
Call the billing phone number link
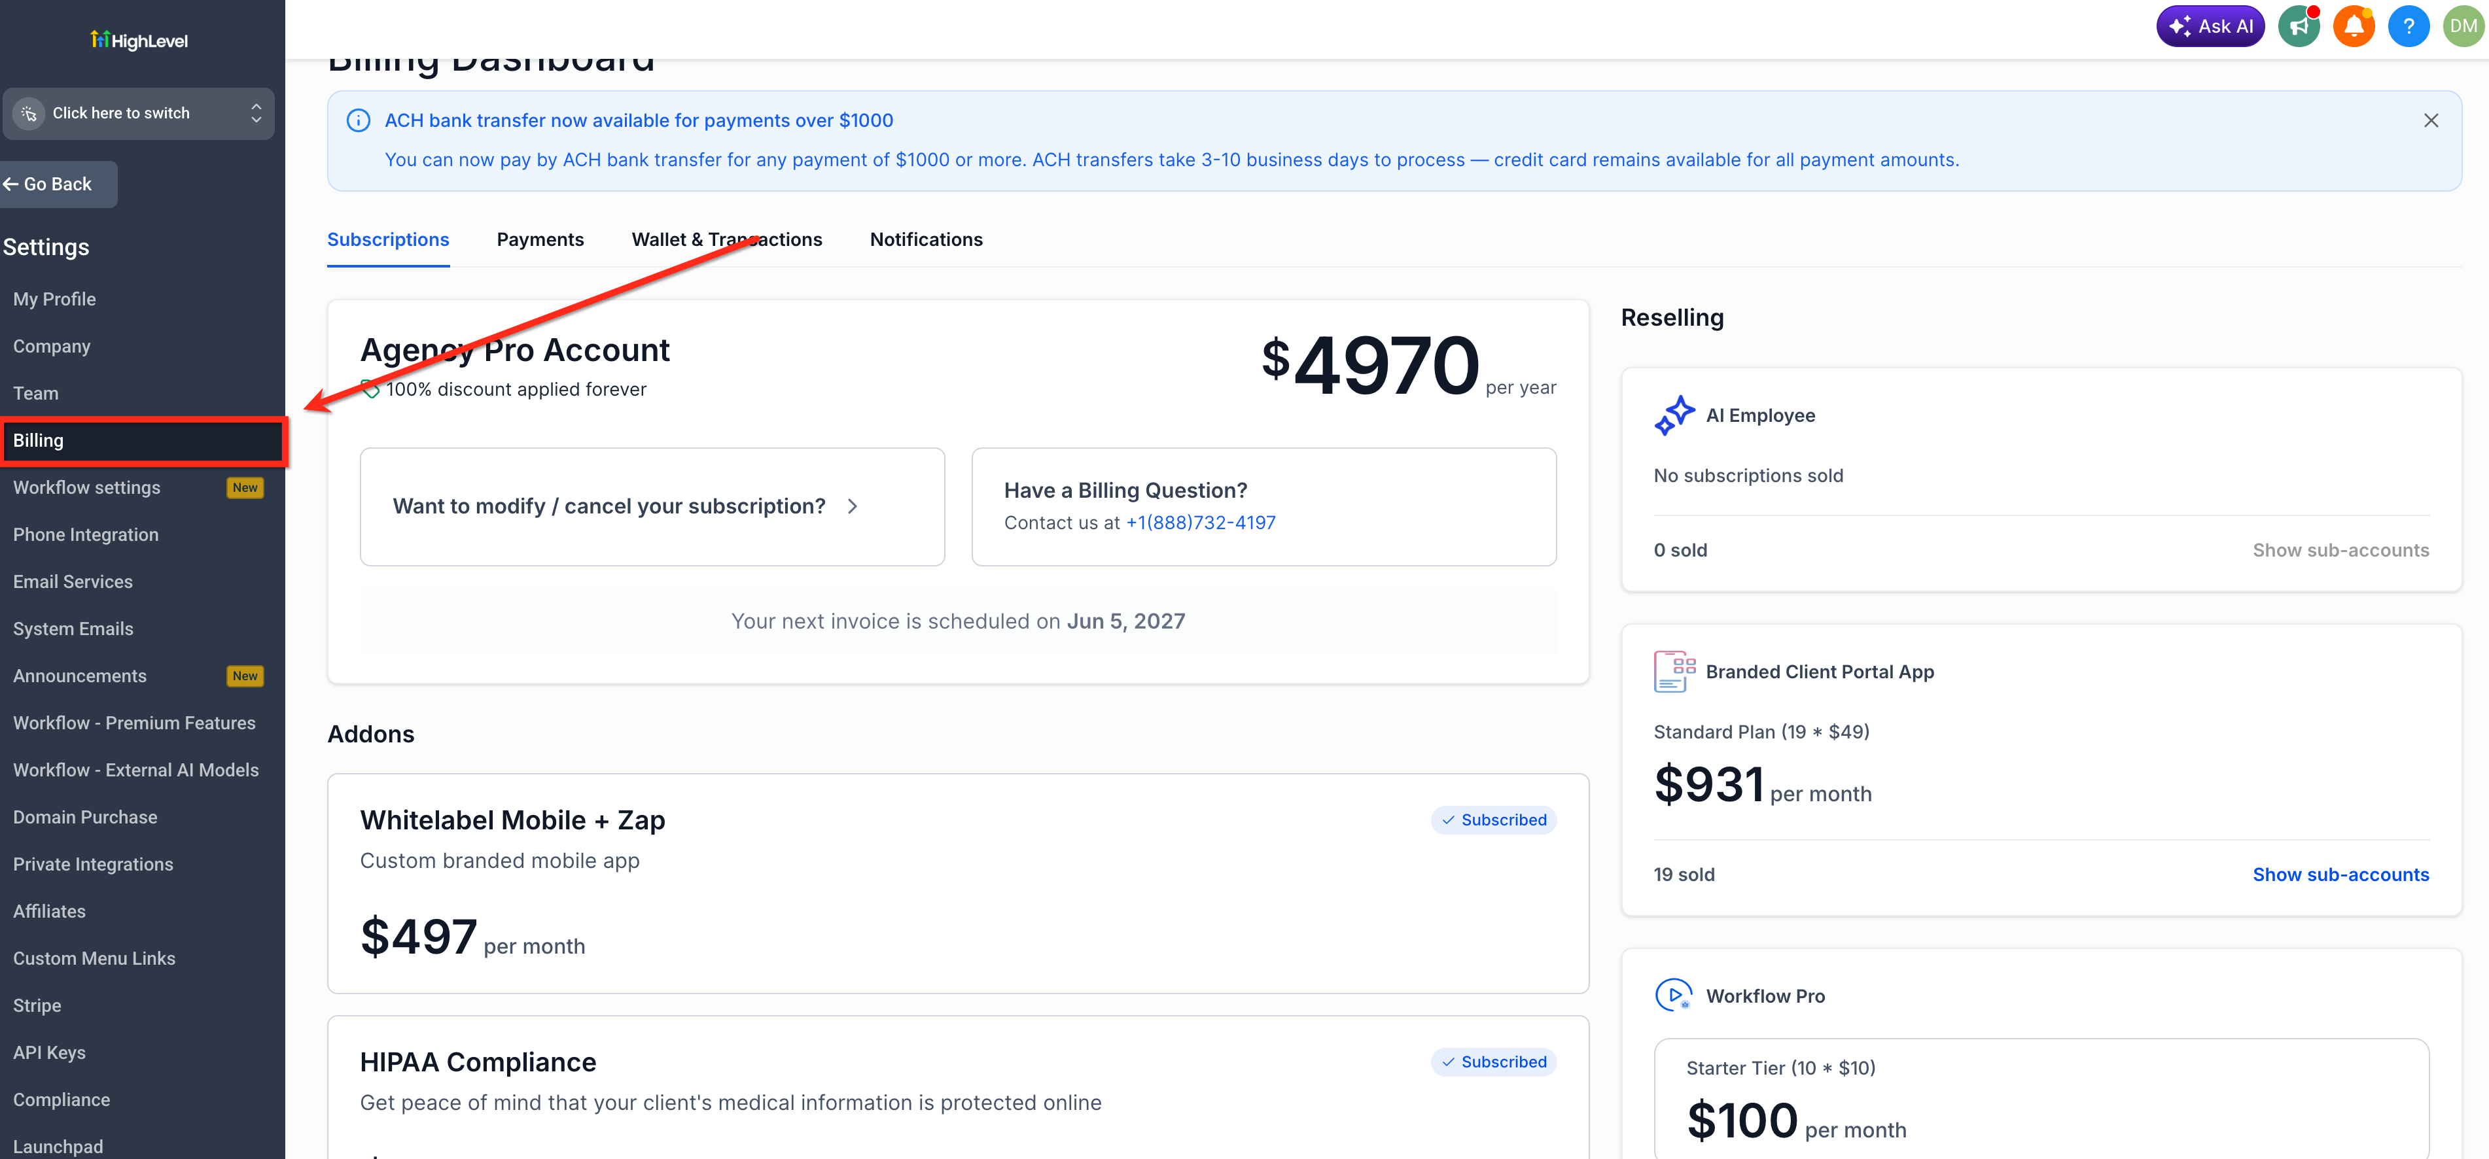(1200, 523)
